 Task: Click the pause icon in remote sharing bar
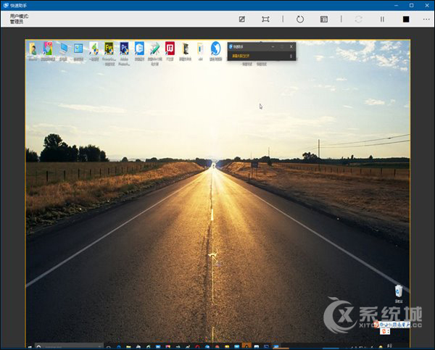[291, 56]
